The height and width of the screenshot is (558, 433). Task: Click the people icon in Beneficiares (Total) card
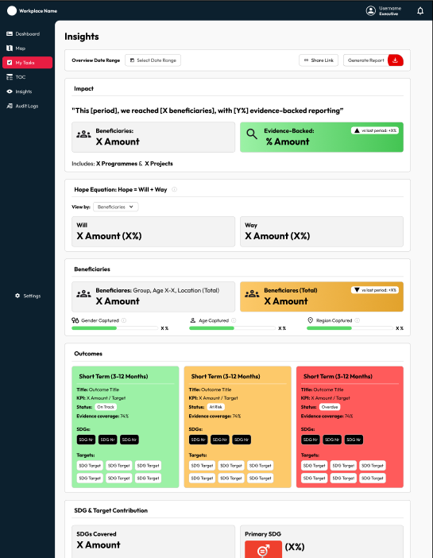click(252, 294)
